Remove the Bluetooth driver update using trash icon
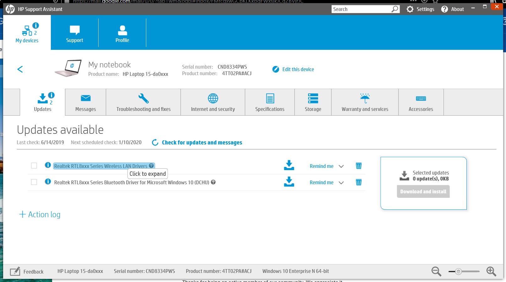Viewport: 506px width, 282px height. click(359, 182)
